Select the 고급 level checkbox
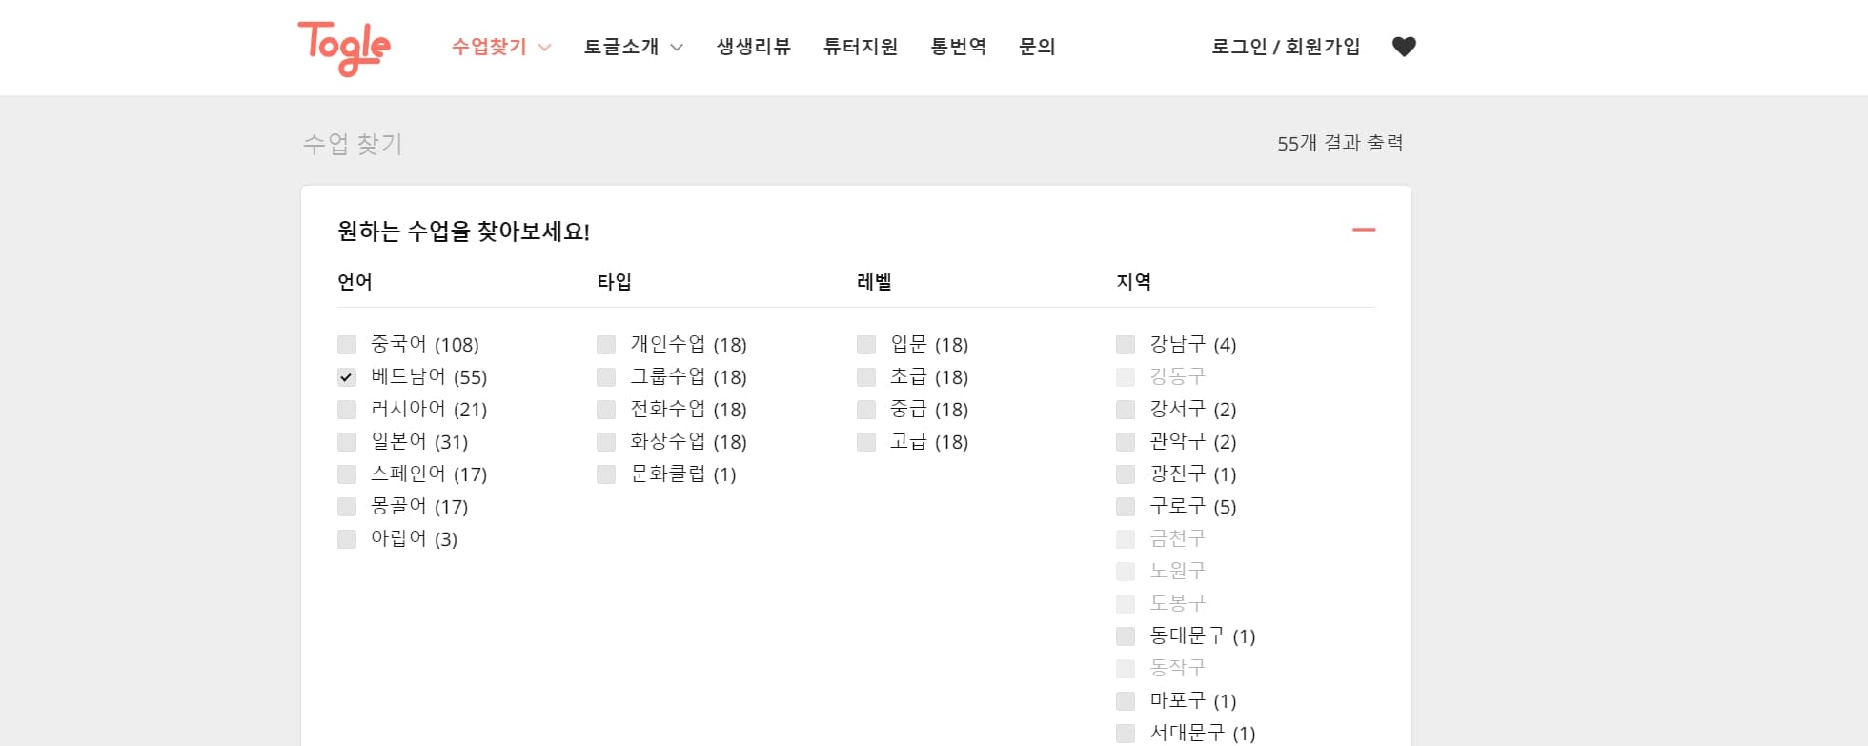This screenshot has height=746, width=1868. click(x=866, y=442)
